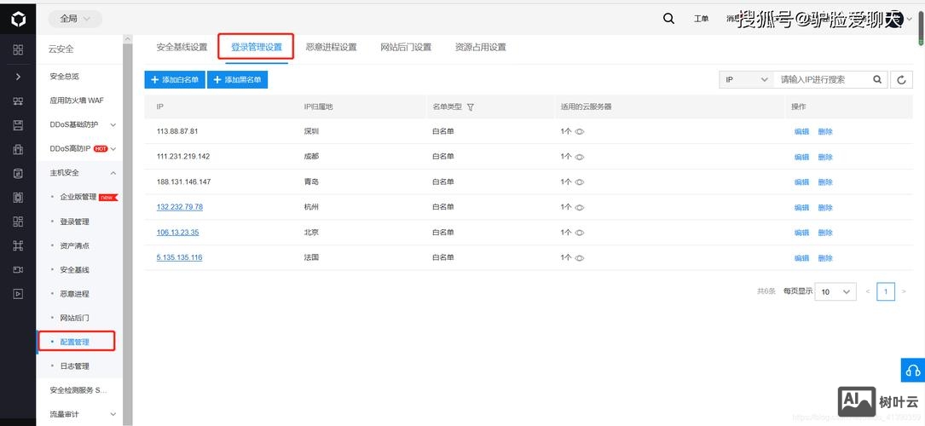
Task: Expand the DDoS基础防护 menu
Action: click(113, 125)
